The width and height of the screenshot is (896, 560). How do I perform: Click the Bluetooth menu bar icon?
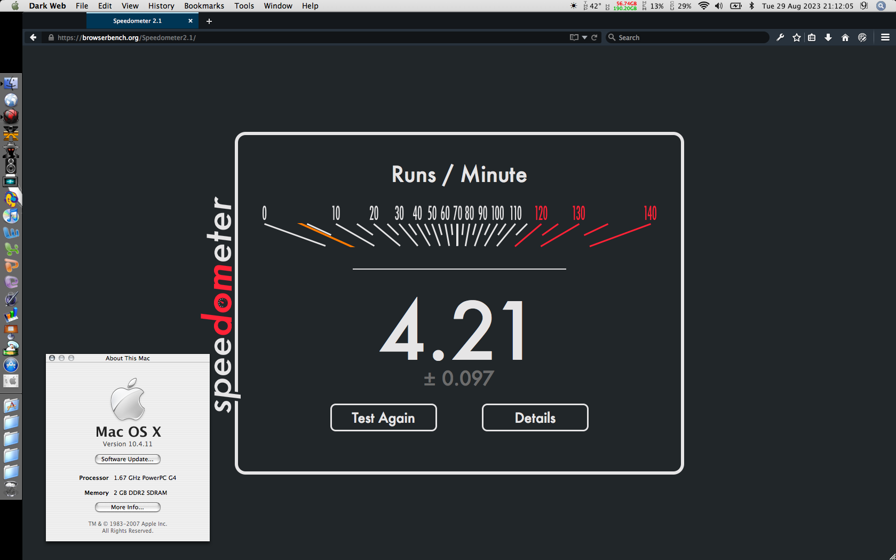751,6
